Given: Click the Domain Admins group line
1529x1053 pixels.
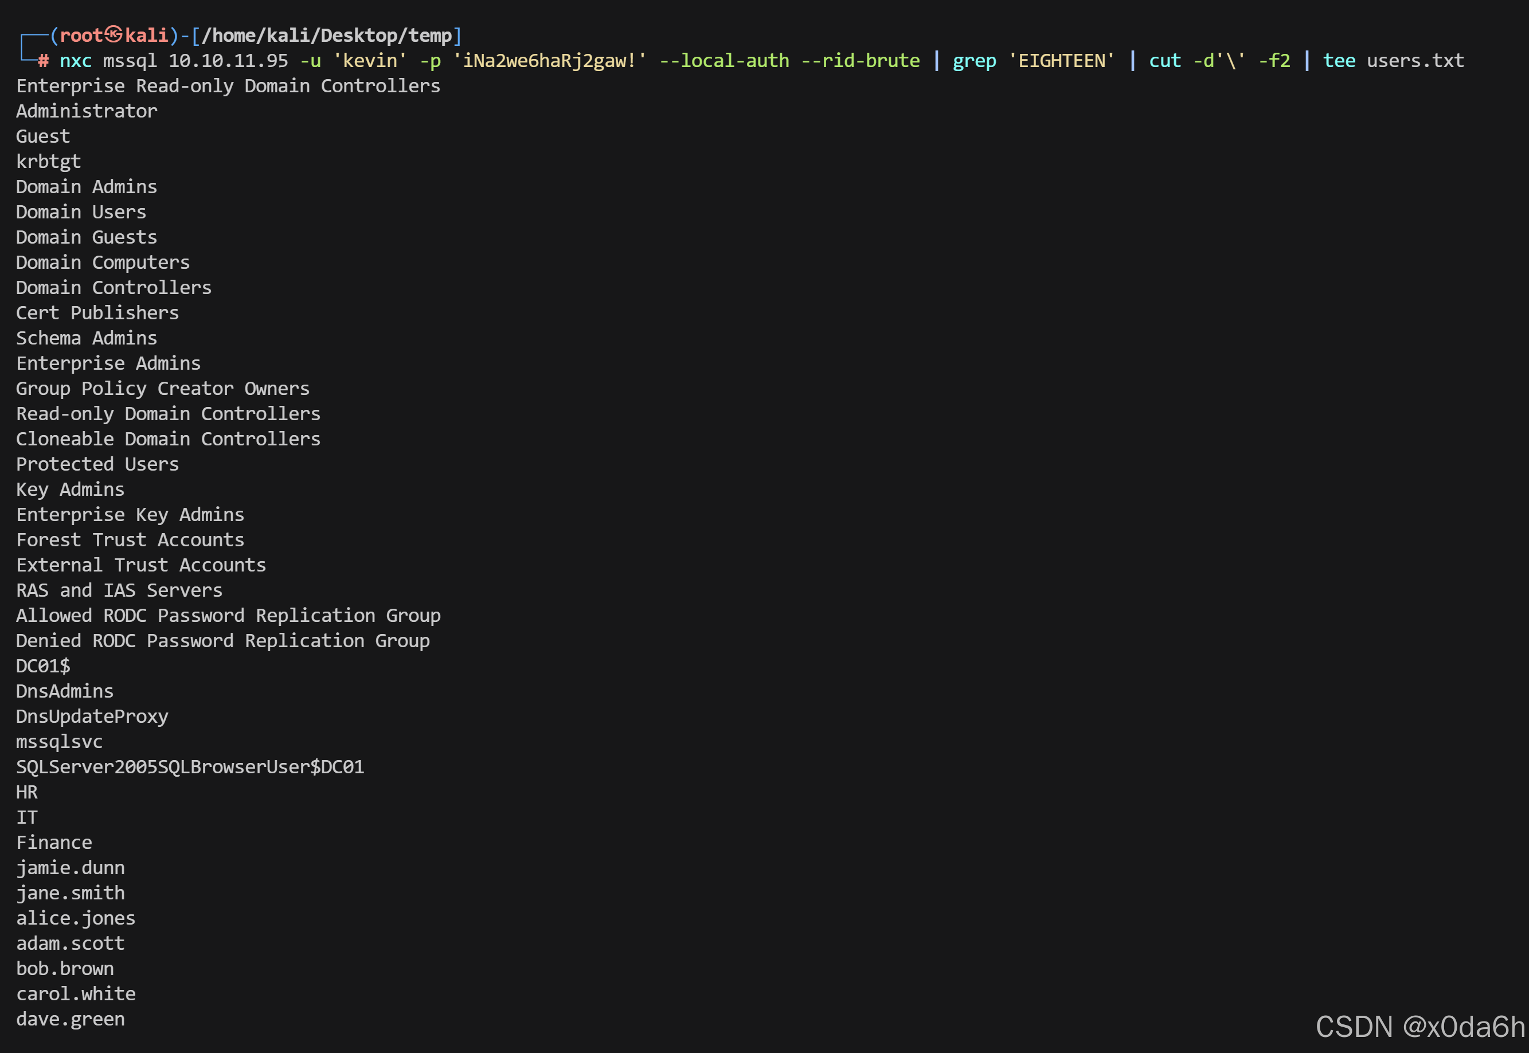Looking at the screenshot, I should tap(87, 187).
